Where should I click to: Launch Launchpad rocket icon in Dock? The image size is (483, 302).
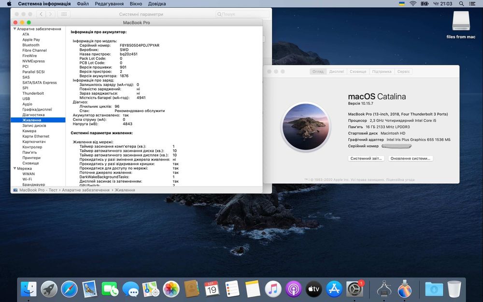click(x=49, y=289)
